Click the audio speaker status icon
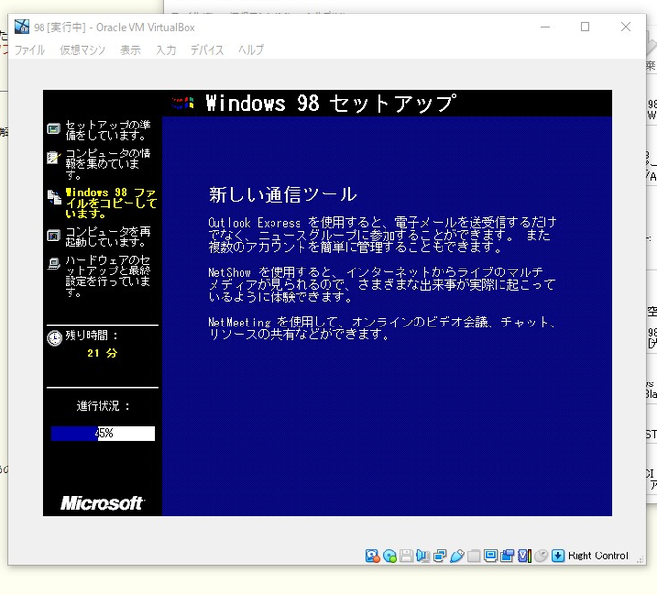Image resolution: width=657 pixels, height=595 pixels. (x=423, y=555)
